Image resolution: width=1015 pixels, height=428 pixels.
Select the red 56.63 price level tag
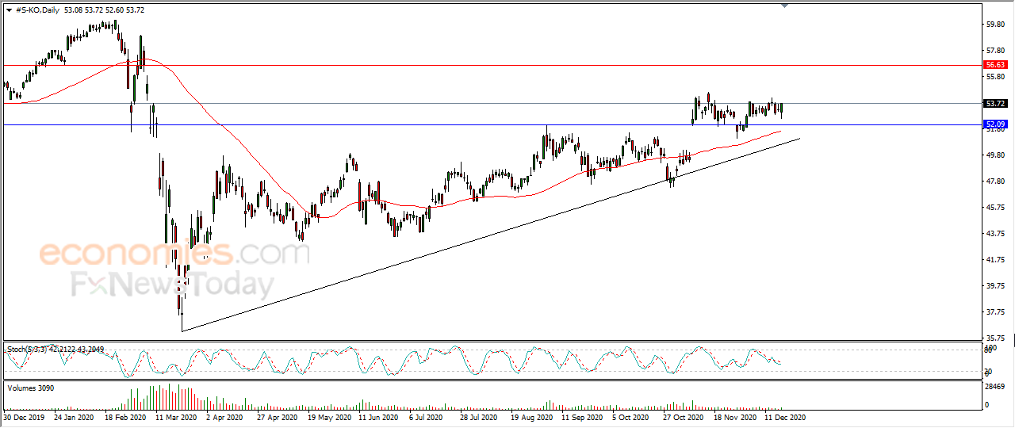pyautogui.click(x=995, y=64)
